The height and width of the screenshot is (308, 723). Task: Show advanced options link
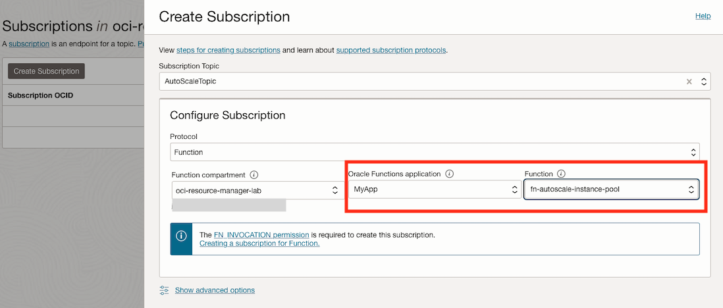(x=215, y=290)
